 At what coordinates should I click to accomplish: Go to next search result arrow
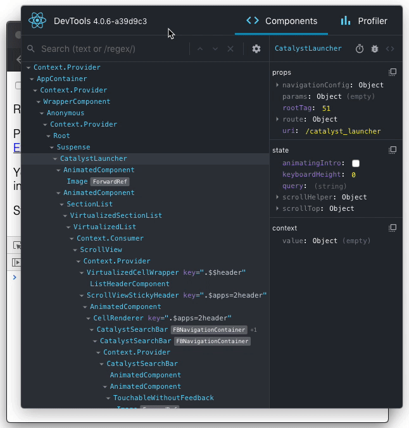click(x=215, y=49)
